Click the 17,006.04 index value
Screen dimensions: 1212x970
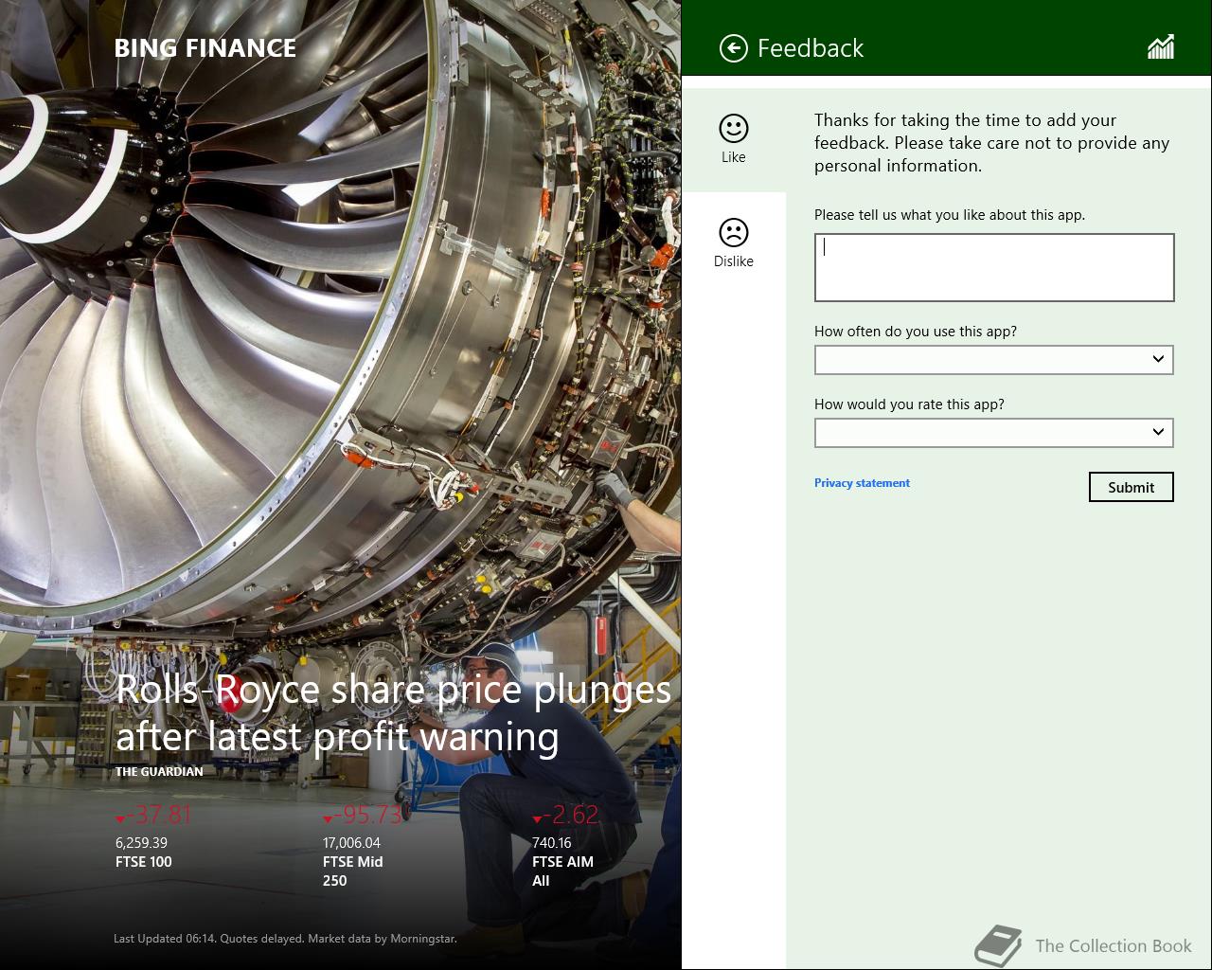(x=351, y=843)
